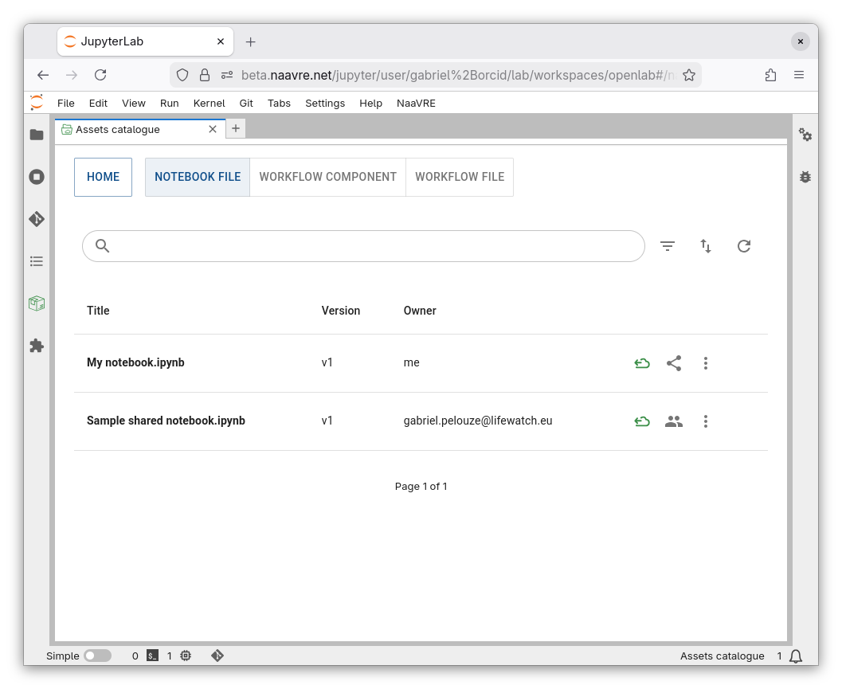Click the shared-users icon for Sample shared notebook
The width and height of the screenshot is (842, 689).
[674, 421]
